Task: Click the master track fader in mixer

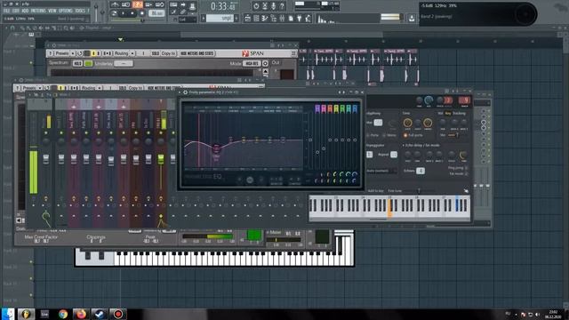Action: (46, 159)
